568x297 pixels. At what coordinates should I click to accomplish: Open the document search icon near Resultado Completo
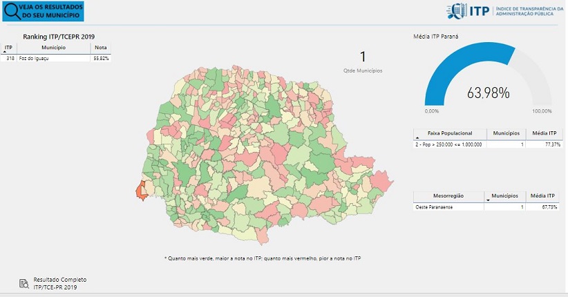[x=24, y=282]
